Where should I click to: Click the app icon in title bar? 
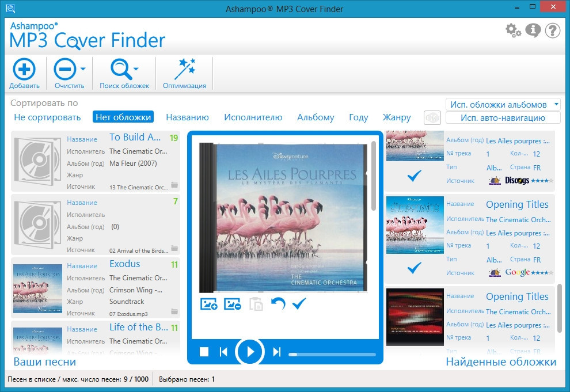click(10, 8)
